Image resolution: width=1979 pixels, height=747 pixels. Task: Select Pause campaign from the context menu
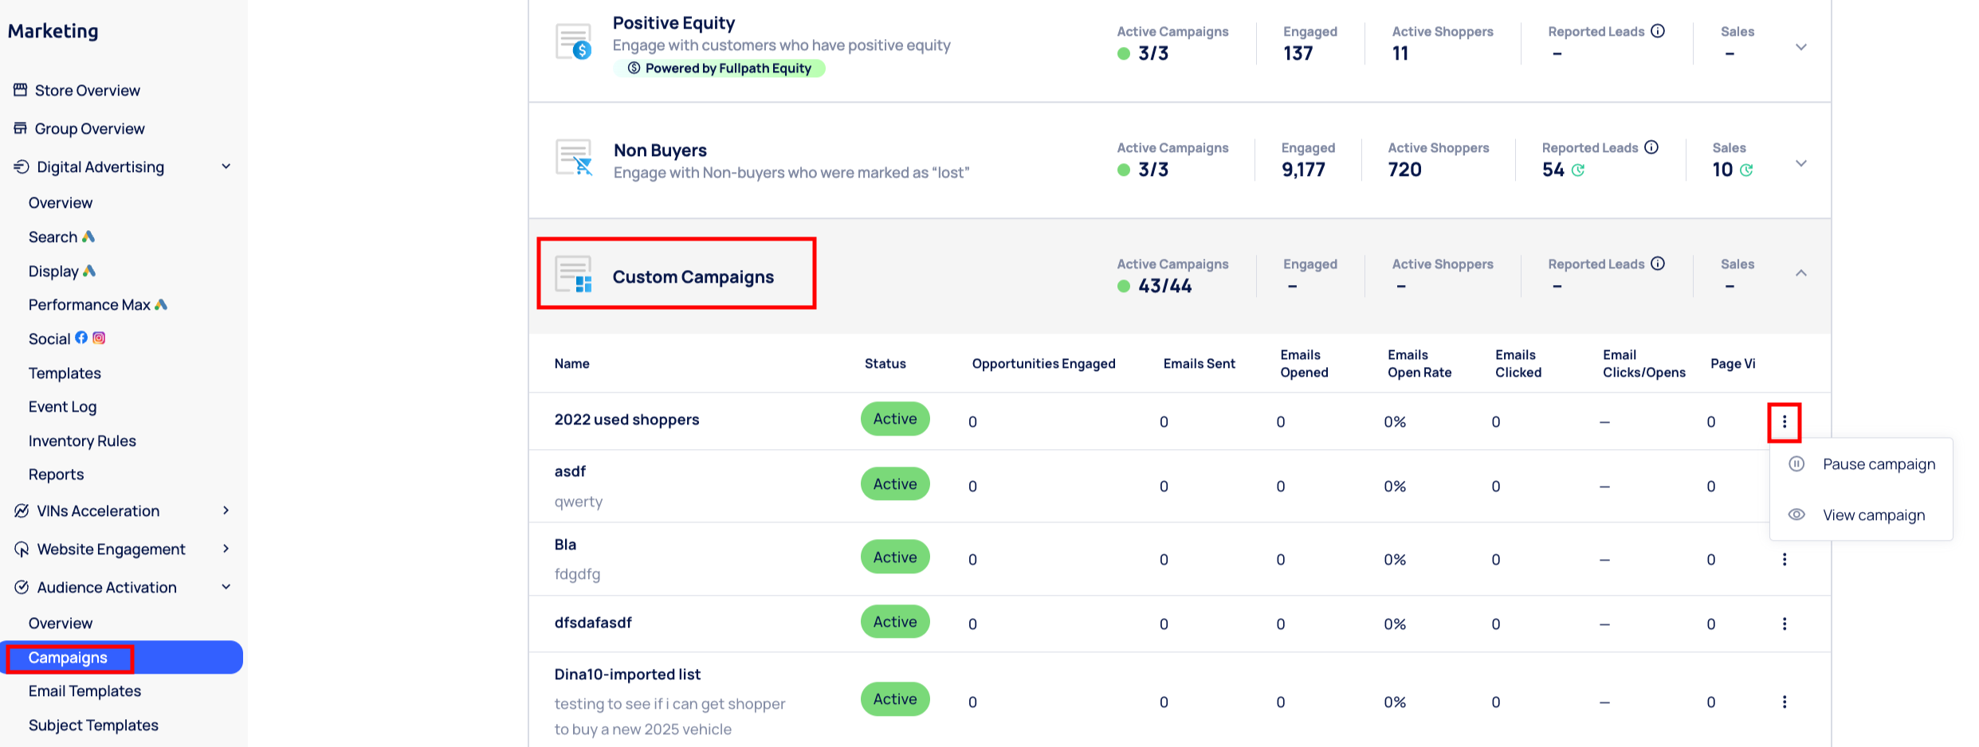click(1878, 464)
